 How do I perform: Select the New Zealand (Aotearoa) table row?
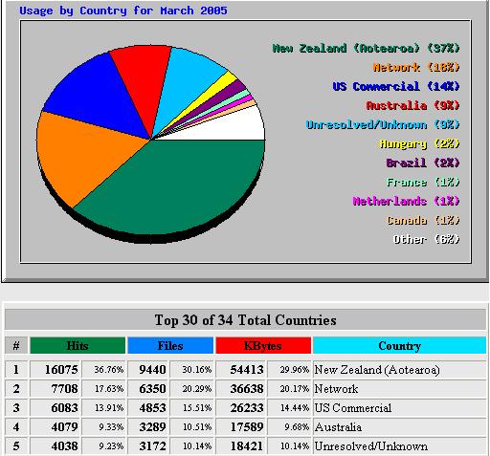coord(245,370)
